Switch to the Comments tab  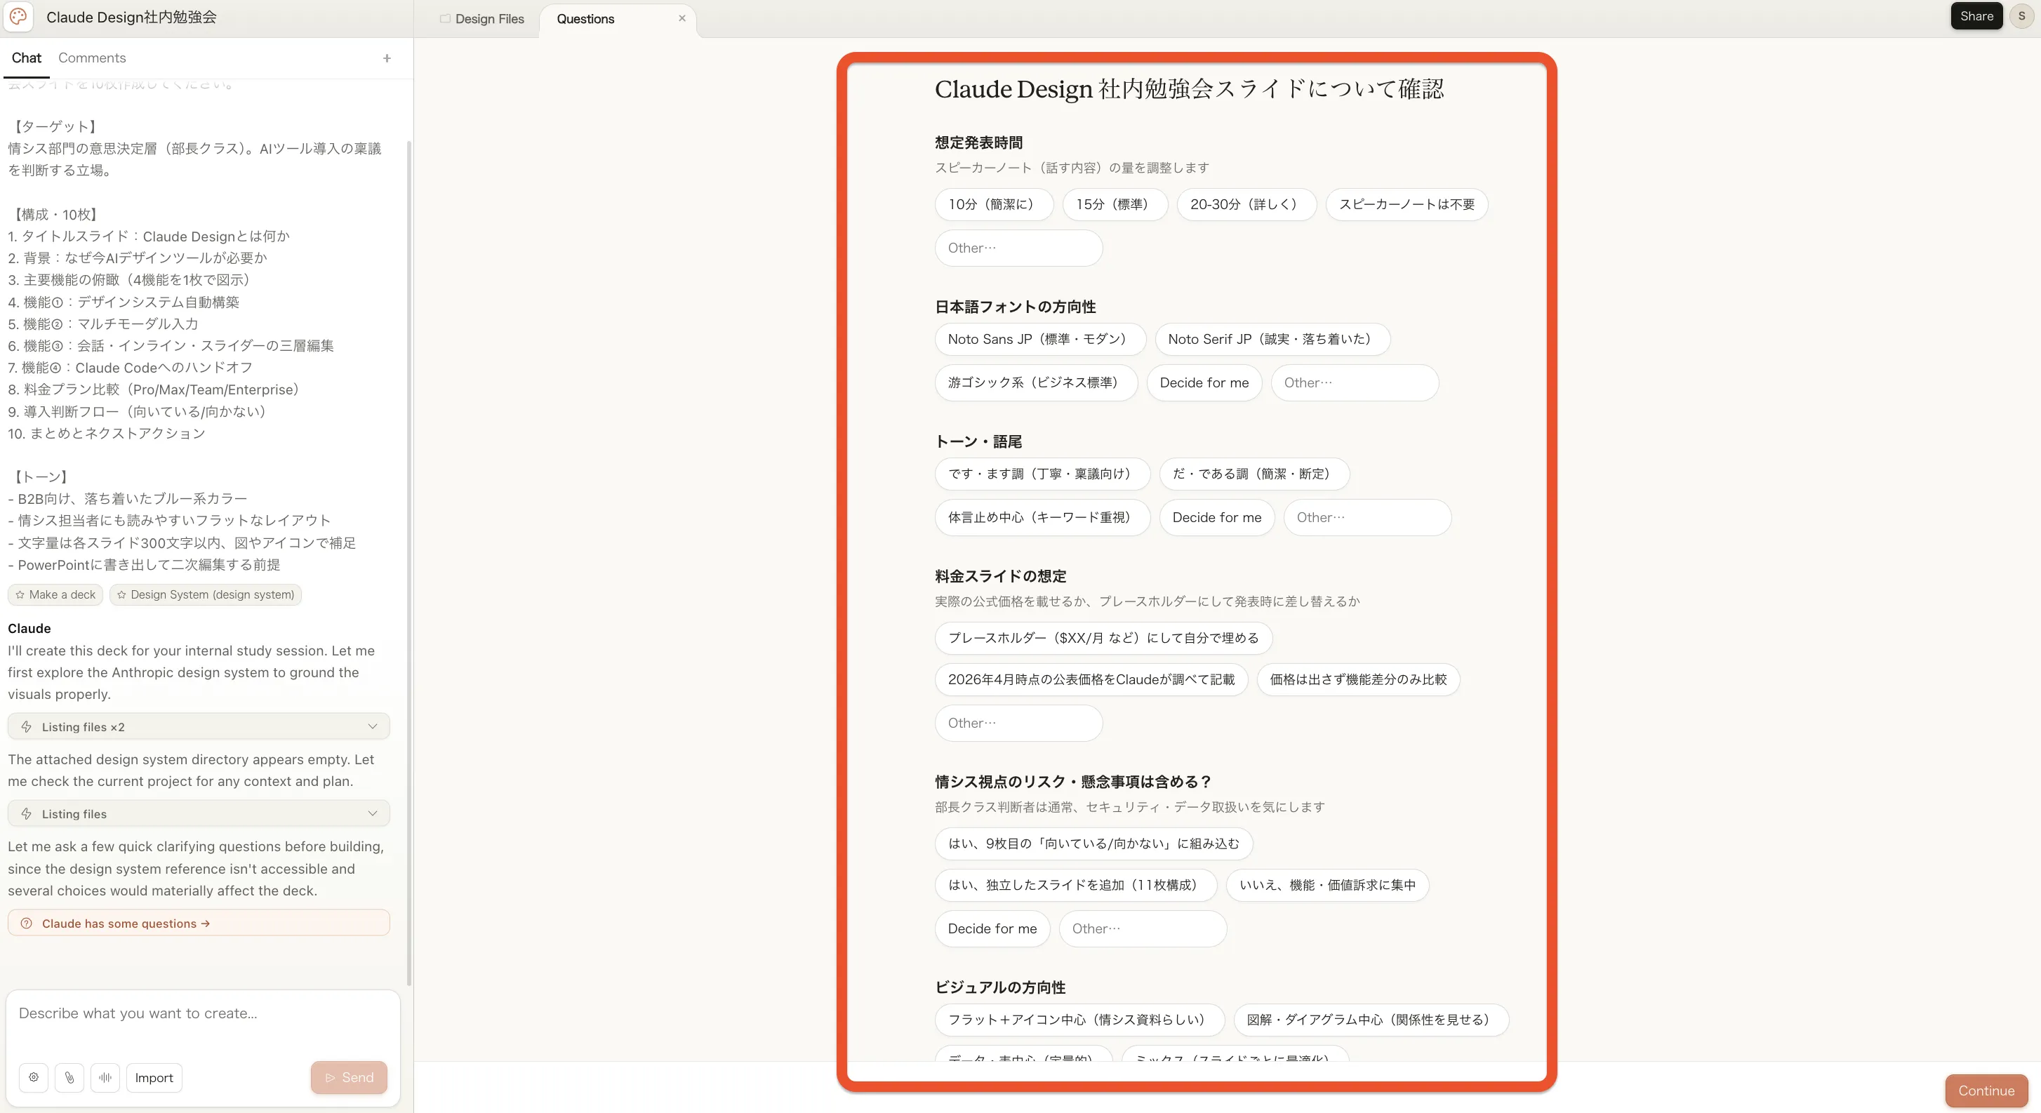(92, 58)
